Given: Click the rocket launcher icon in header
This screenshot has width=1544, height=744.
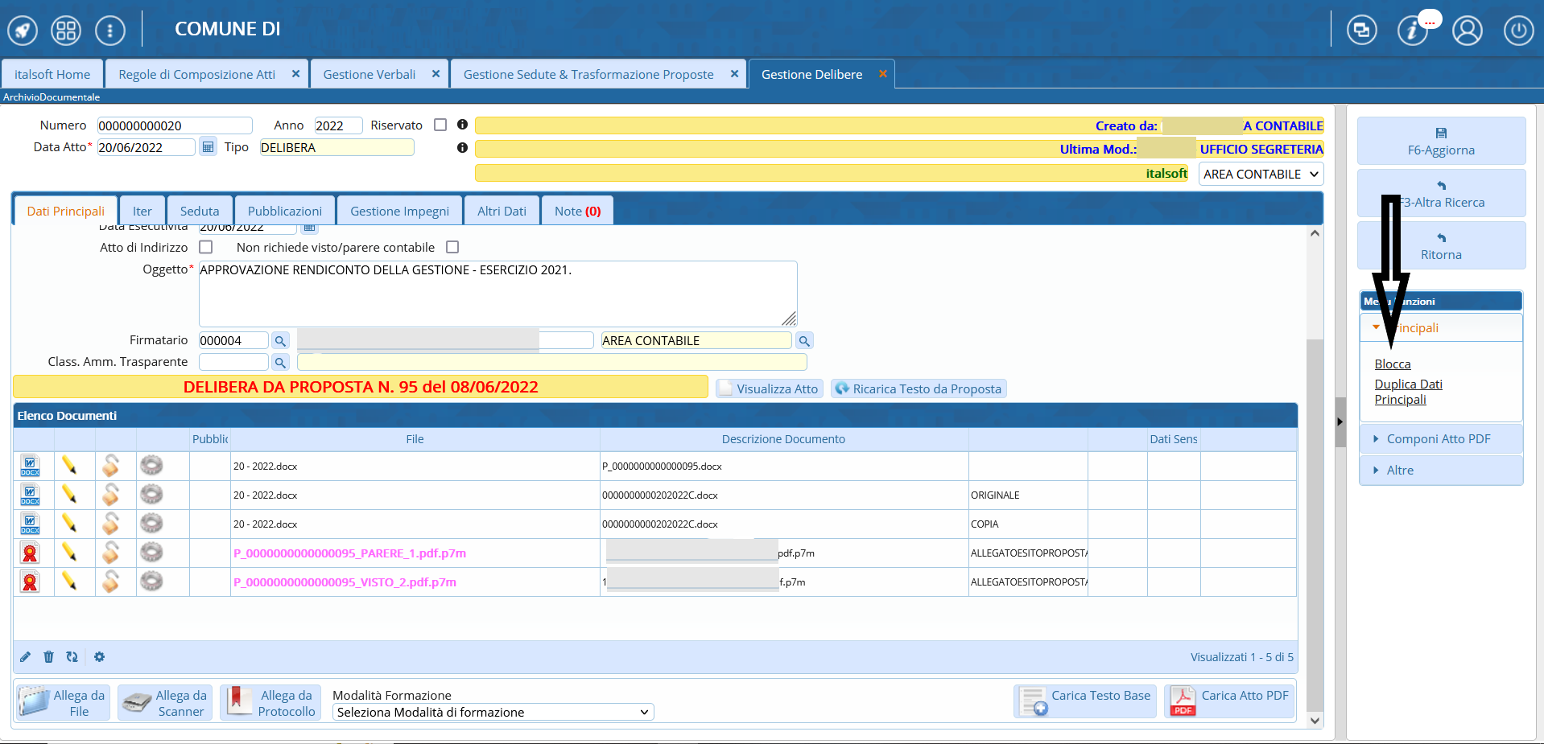Looking at the screenshot, I should pos(23,31).
